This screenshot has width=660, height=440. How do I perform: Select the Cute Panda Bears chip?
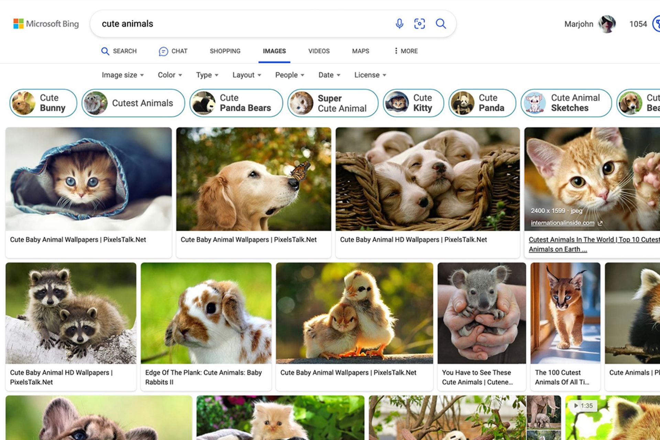236,103
